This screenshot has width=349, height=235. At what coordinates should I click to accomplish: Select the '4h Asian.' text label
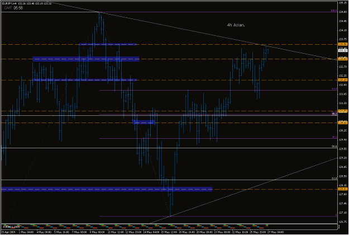click(x=236, y=25)
